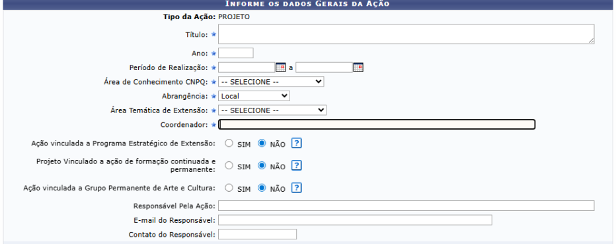
Task: Focus the E-mail do Responsável field
Action: click(355, 220)
